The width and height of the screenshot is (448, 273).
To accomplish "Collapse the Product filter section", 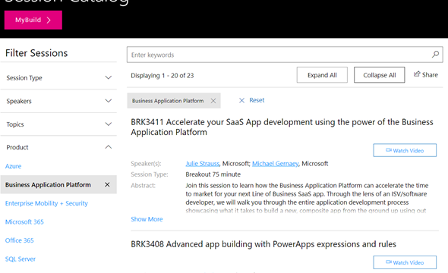I will pyautogui.click(x=58, y=147).
